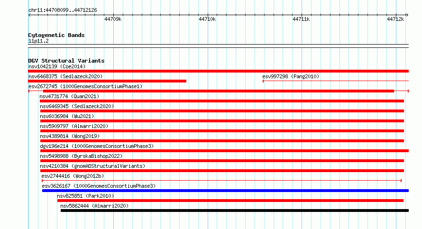Click the nsv6468375 Sedlazeck2020 red bar
Viewport: 422px width, 229px height.
click(107, 81)
